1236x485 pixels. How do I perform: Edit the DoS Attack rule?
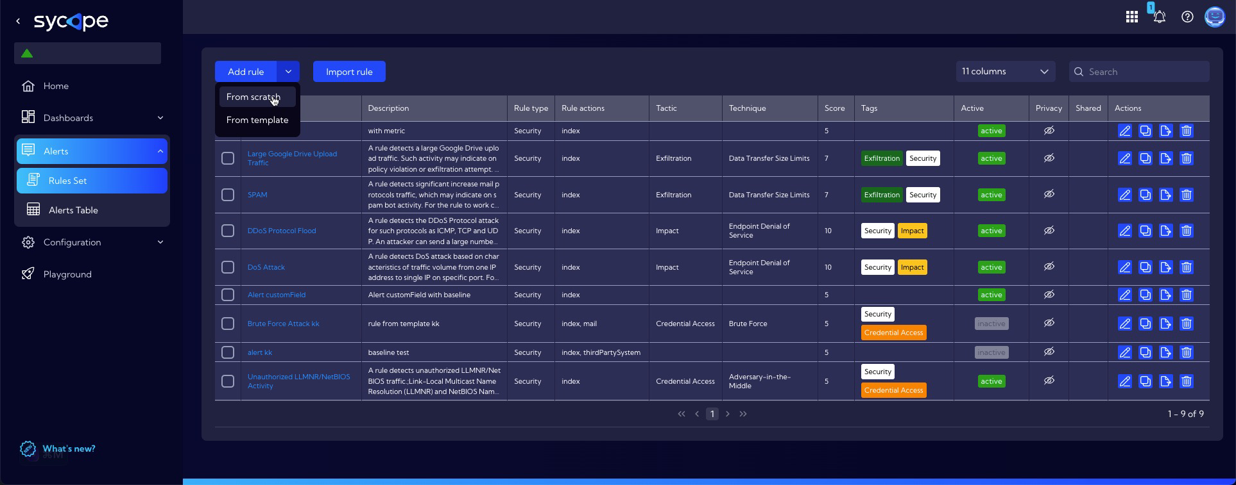point(1125,267)
